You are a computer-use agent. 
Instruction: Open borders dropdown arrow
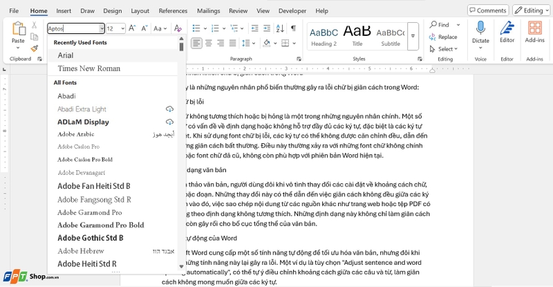pyautogui.click(x=294, y=44)
